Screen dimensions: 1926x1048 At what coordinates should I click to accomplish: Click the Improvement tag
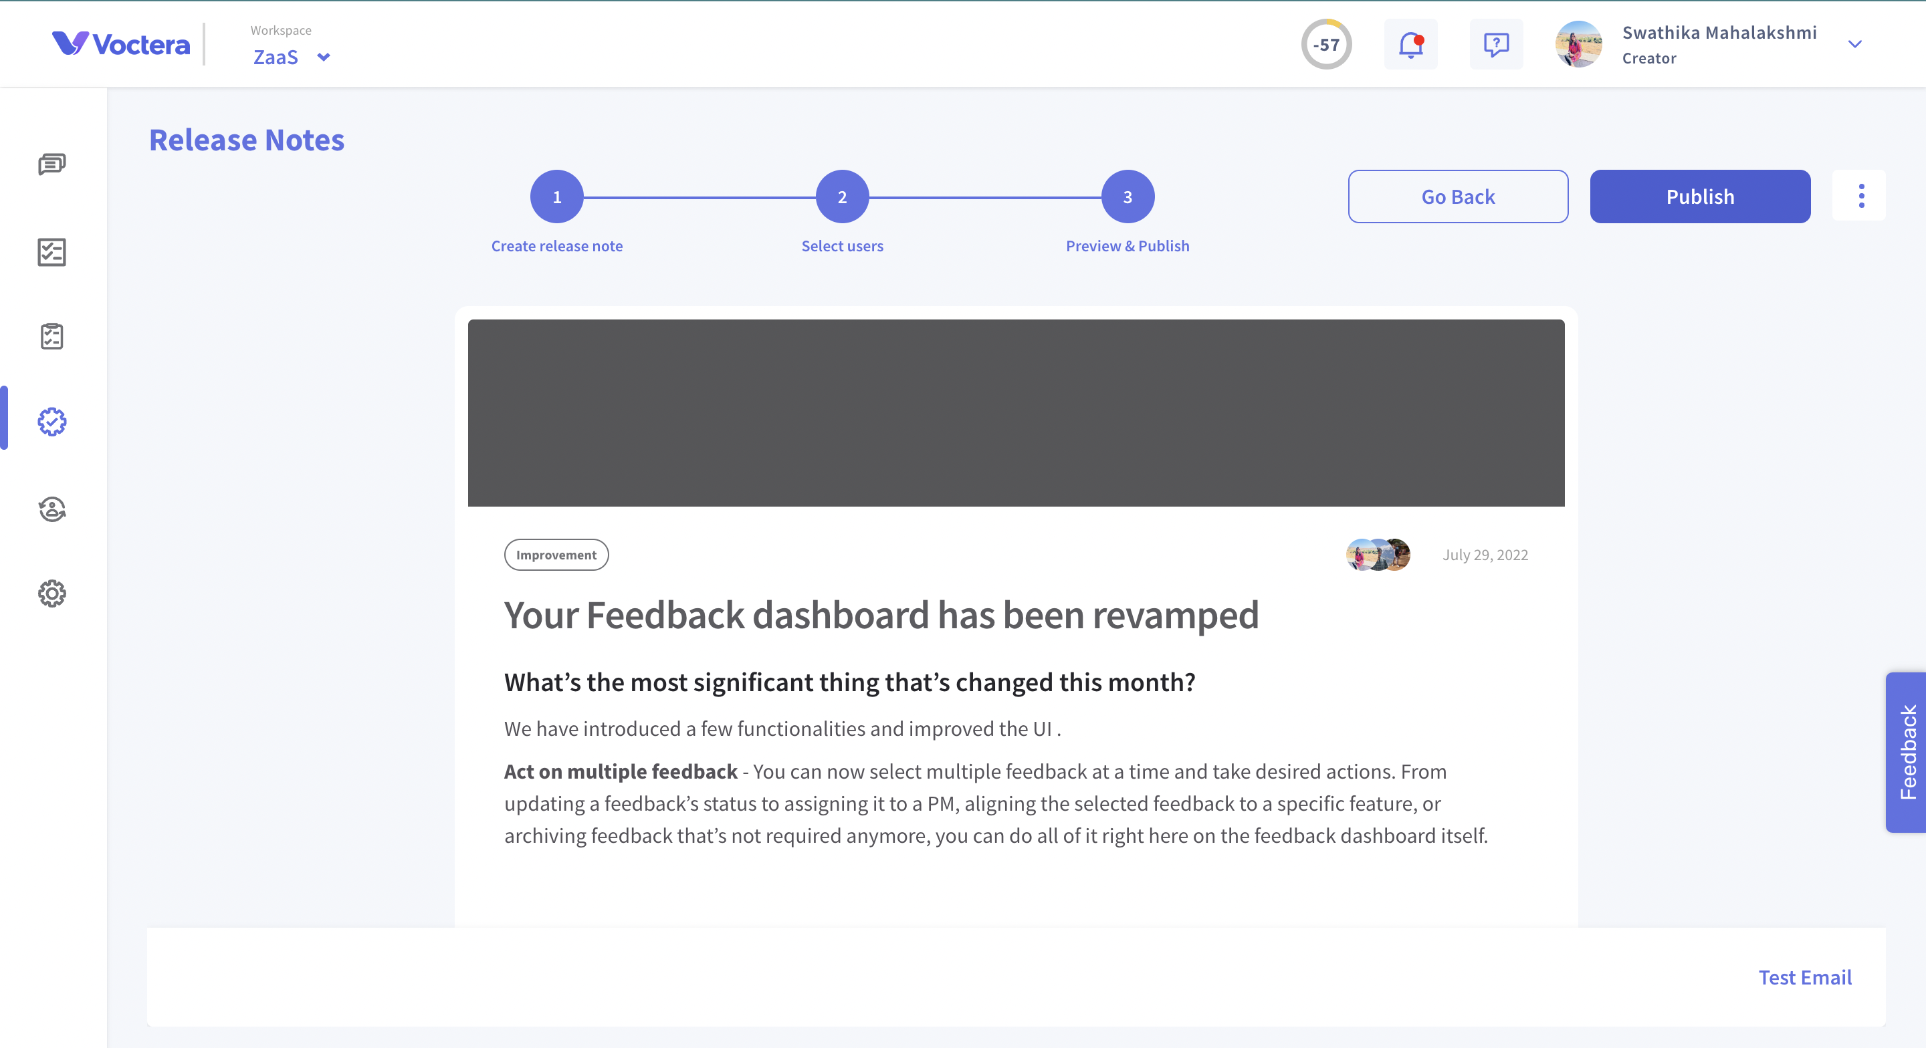(x=556, y=555)
